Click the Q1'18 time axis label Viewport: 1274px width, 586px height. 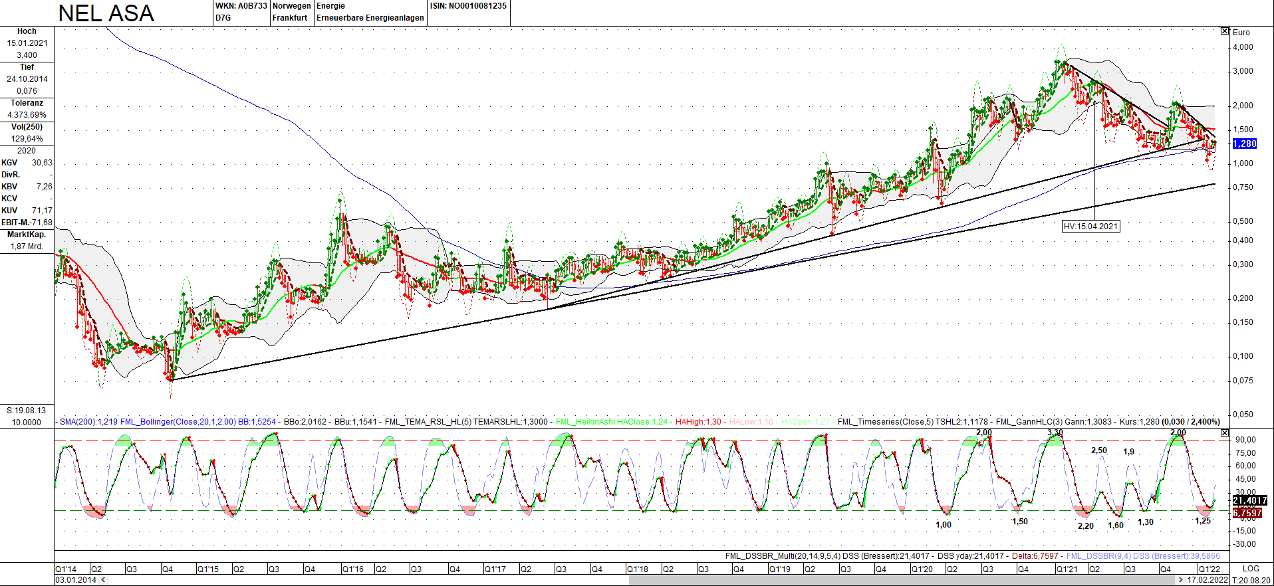[x=638, y=569]
